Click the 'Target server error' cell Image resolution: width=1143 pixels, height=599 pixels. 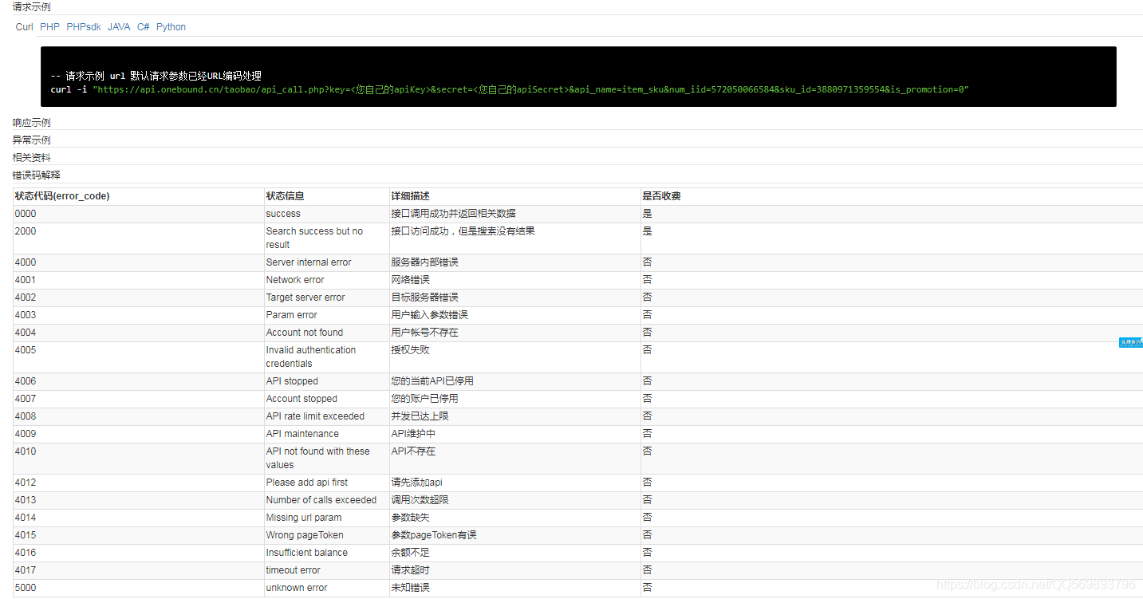326,298
